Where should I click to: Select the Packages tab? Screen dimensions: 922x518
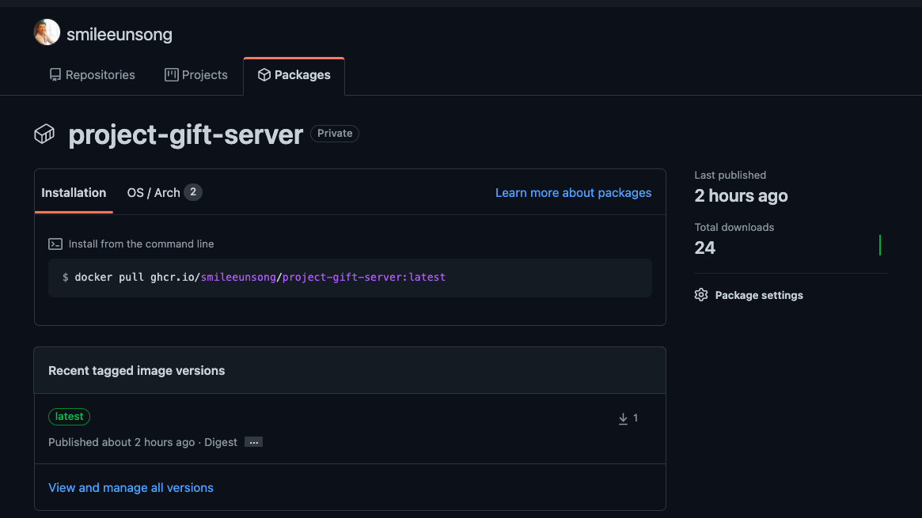pyautogui.click(x=294, y=75)
